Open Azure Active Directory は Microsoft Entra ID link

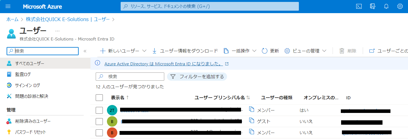pos(163,64)
